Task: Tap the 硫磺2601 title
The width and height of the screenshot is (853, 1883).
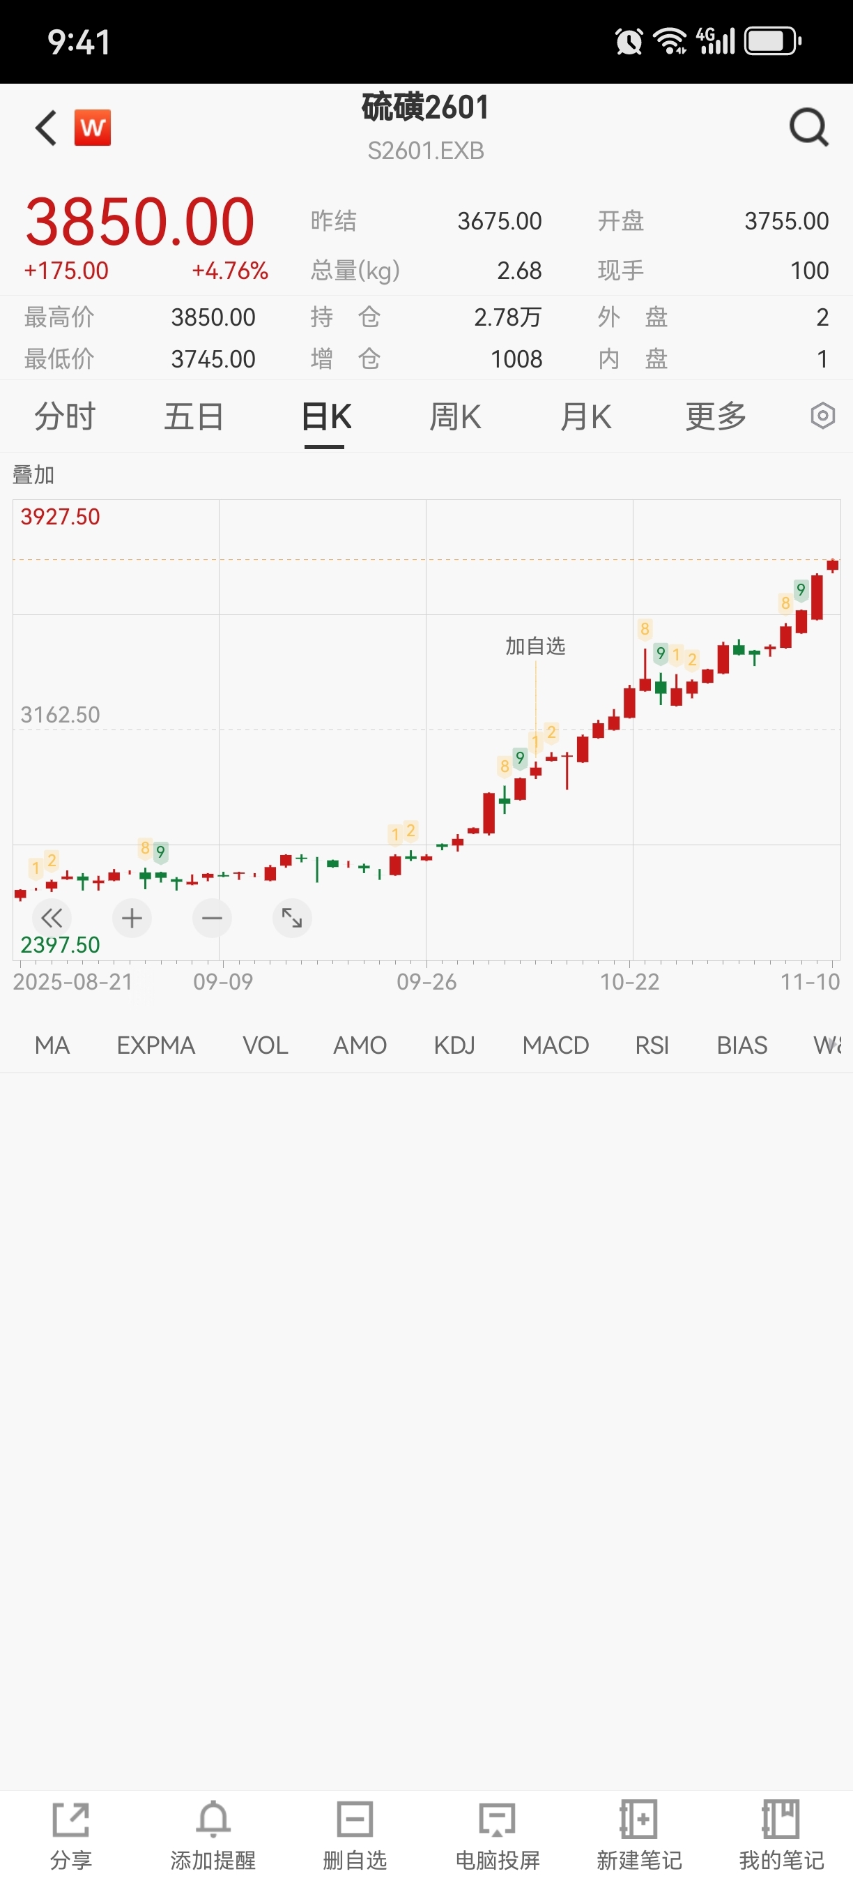Action: [426, 107]
